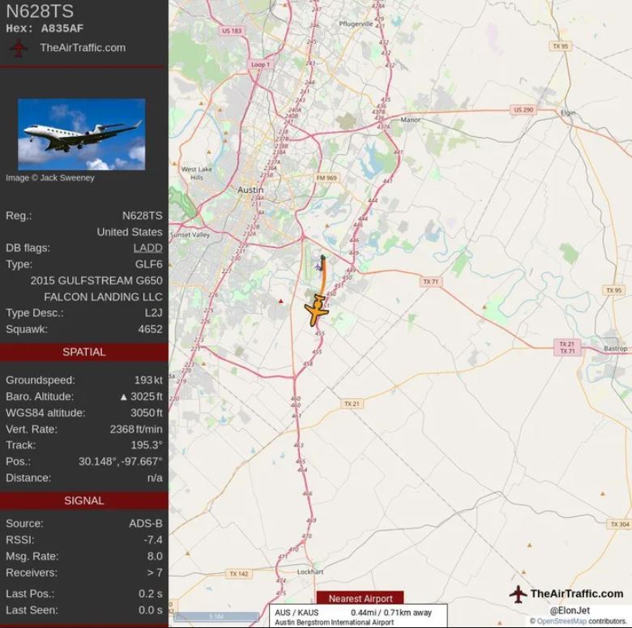
Task: Click the TX 71 road shield
Action: [431, 281]
